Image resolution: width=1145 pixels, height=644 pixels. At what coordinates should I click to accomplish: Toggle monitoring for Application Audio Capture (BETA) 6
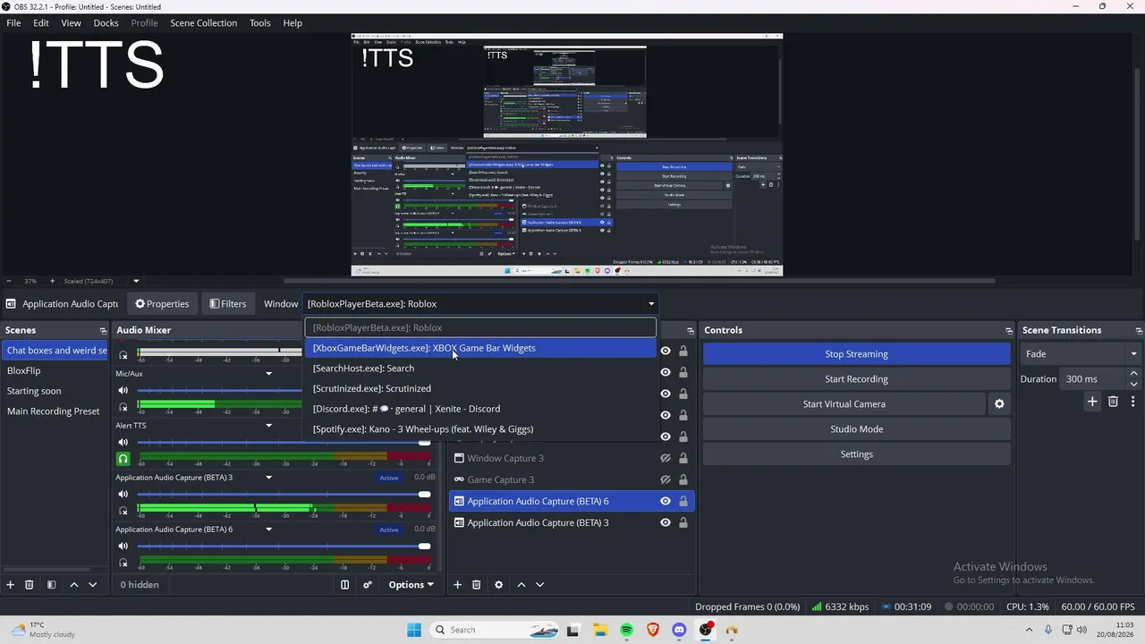pos(123,563)
